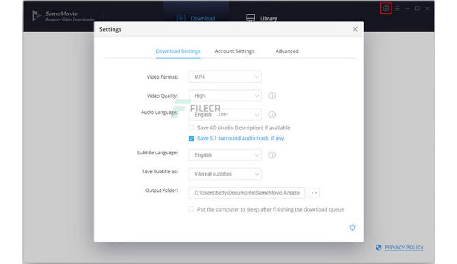Click info icon next to Video Quality
This screenshot has width=457, height=264.
click(272, 95)
